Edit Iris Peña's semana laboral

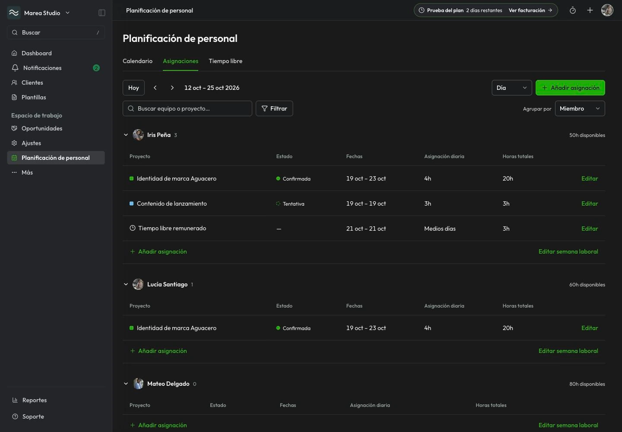click(568, 251)
